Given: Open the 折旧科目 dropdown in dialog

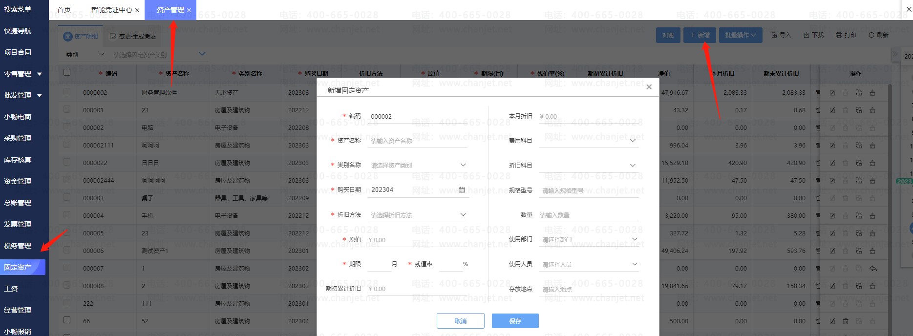Looking at the screenshot, I should click(x=589, y=166).
